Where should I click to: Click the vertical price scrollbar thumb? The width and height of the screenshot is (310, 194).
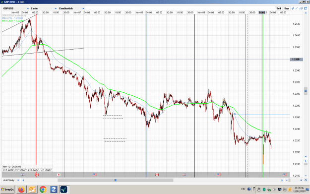[x=306, y=91]
